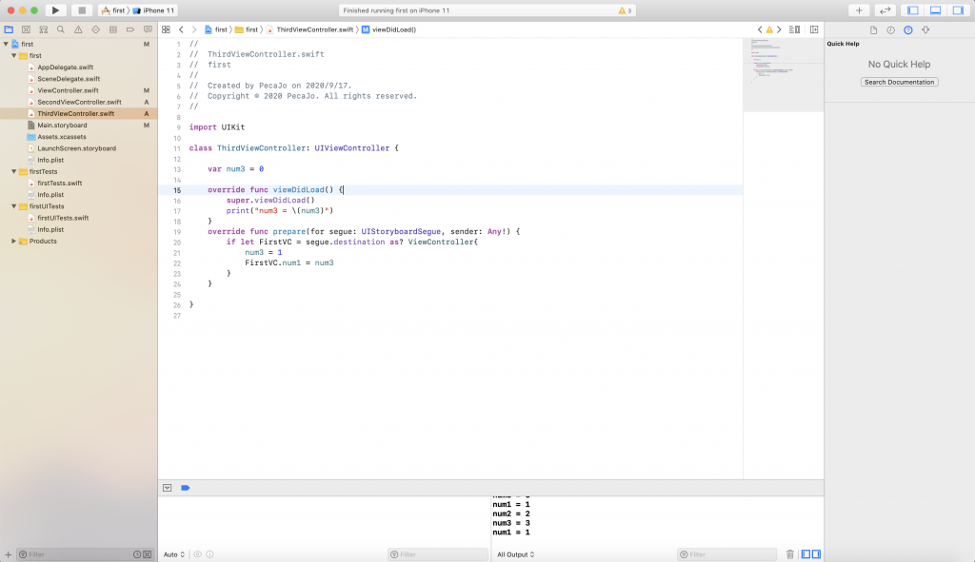Select firstUITests.swift file
Viewport: 975px width, 562px height.
[63, 219]
